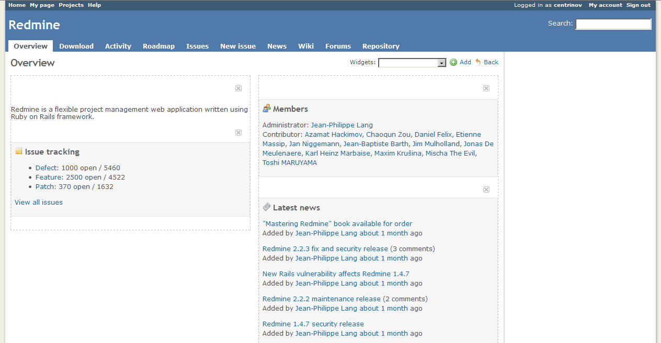Open contributor Azamat Hackimov's profile
The image size is (661, 343).
[333, 135]
